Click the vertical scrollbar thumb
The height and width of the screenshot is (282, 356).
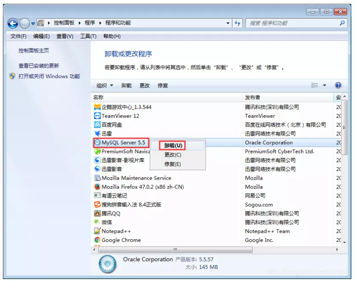click(344, 128)
